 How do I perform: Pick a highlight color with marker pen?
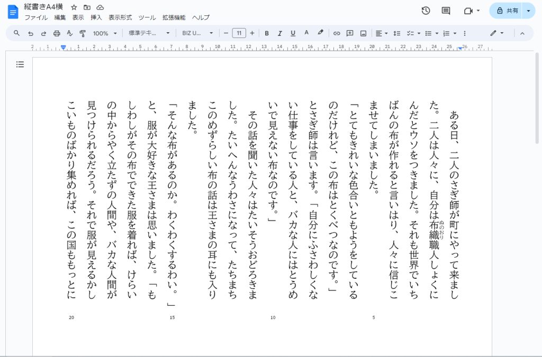pyautogui.click(x=320, y=33)
